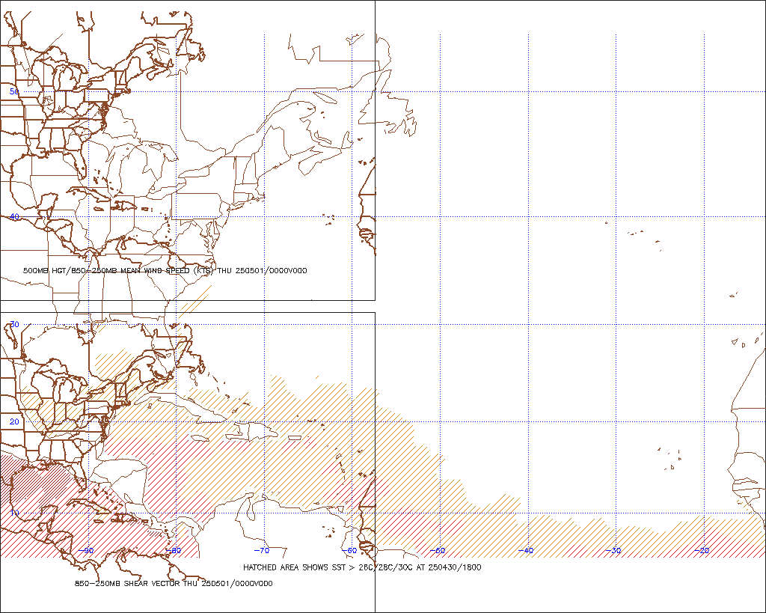Click the longitude -40 axis label
766x613 pixels.
tap(526, 550)
